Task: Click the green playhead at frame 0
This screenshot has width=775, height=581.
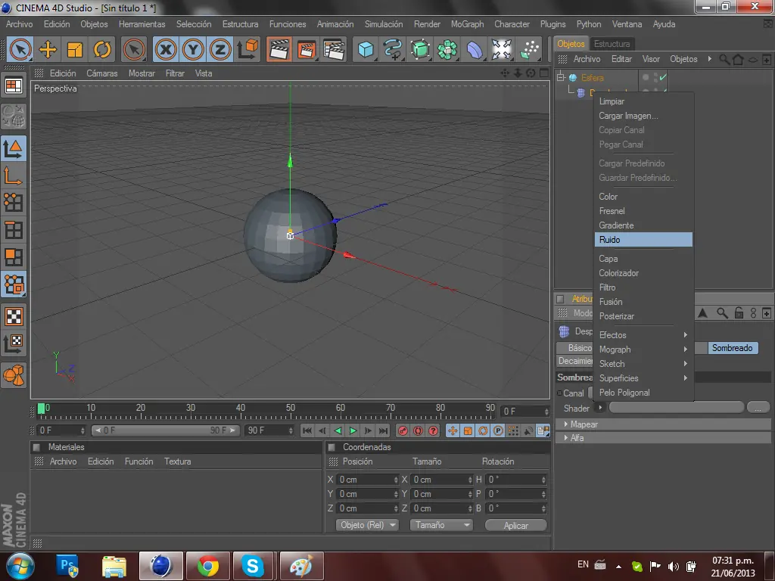Action: coord(42,409)
